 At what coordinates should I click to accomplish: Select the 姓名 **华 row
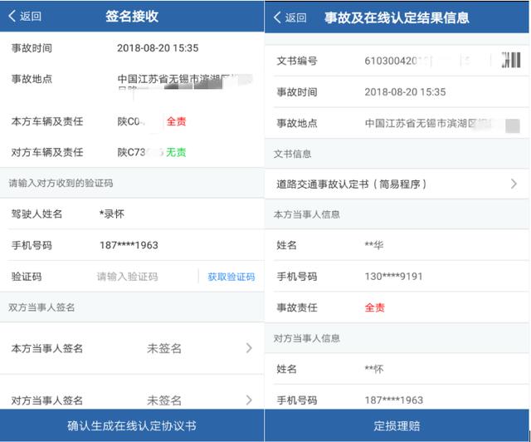[373, 245]
